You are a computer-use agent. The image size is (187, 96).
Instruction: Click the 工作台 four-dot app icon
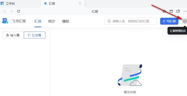[2, 3]
